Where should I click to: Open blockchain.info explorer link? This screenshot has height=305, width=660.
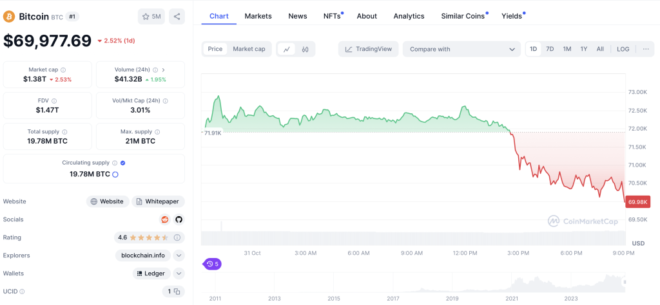142,255
